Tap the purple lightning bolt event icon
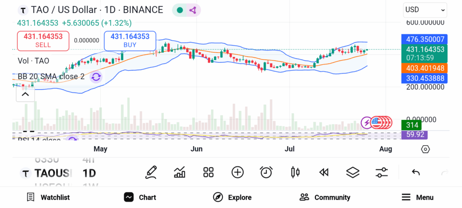Image resolution: width=462 pixels, height=208 pixels. point(366,123)
